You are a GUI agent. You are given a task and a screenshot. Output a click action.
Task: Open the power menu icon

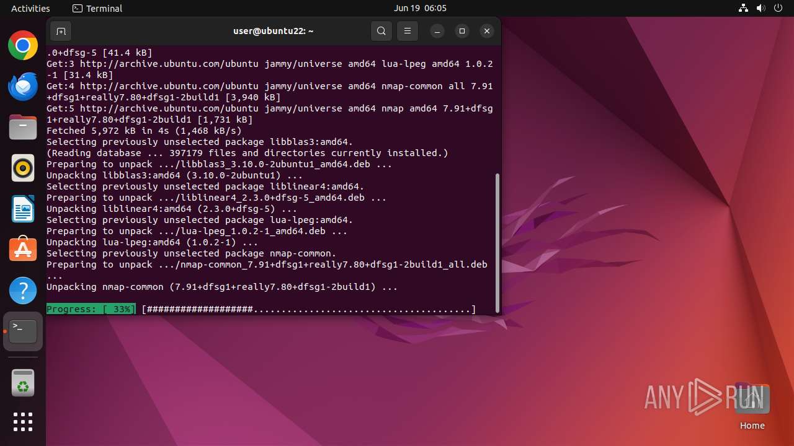(x=778, y=8)
